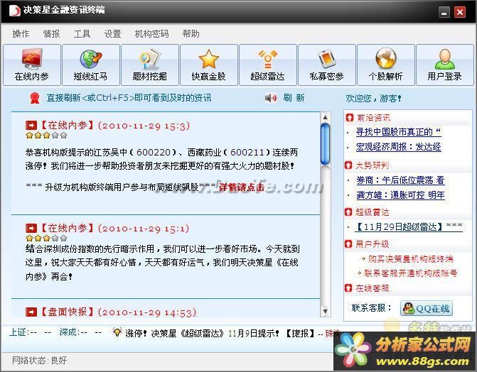
Task: Click the 刷新 refresh link
Action: 294,98
